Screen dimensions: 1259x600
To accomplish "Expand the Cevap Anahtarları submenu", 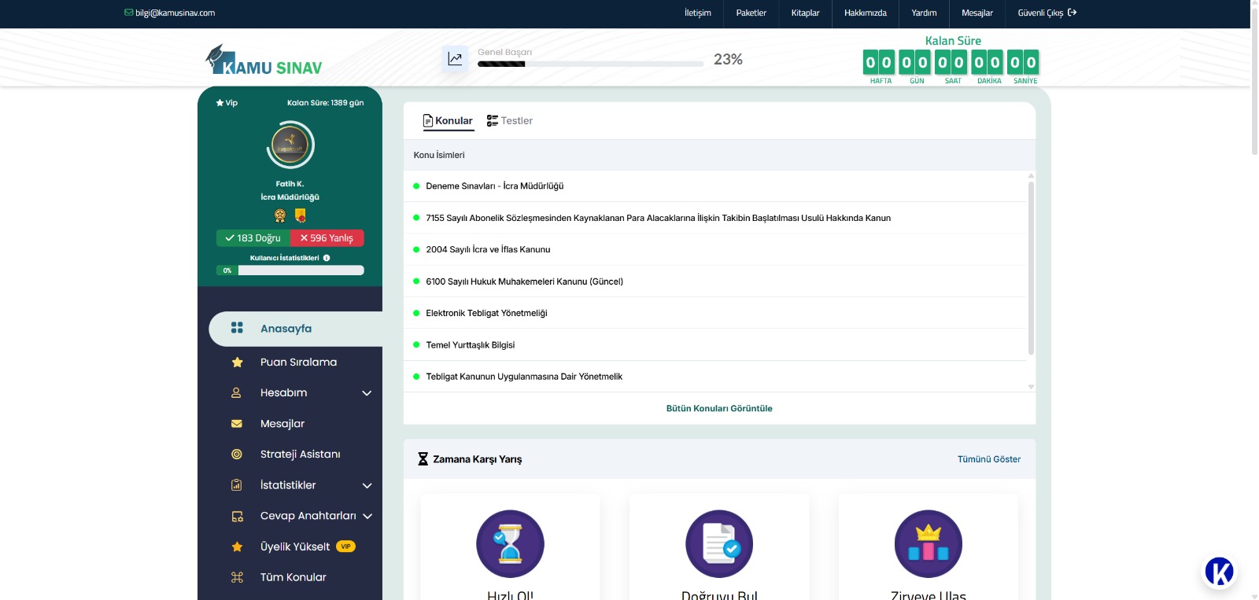I will point(367,517).
